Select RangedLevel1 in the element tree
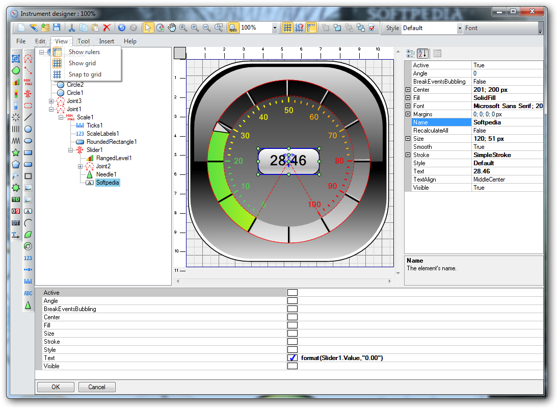 pos(114,158)
